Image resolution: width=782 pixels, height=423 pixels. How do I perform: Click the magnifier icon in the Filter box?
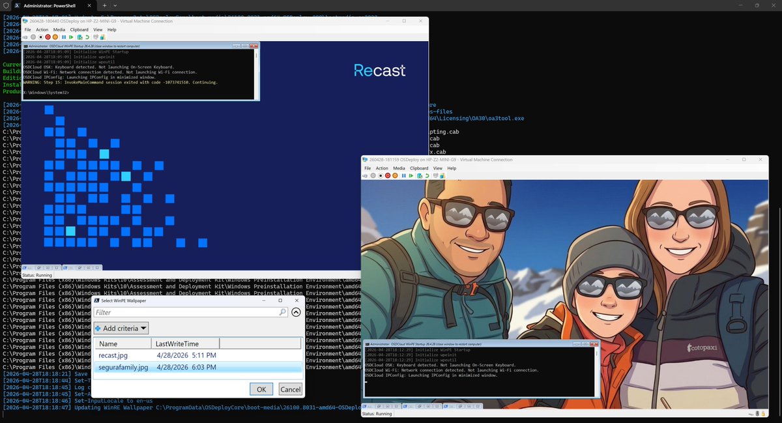[x=282, y=312]
